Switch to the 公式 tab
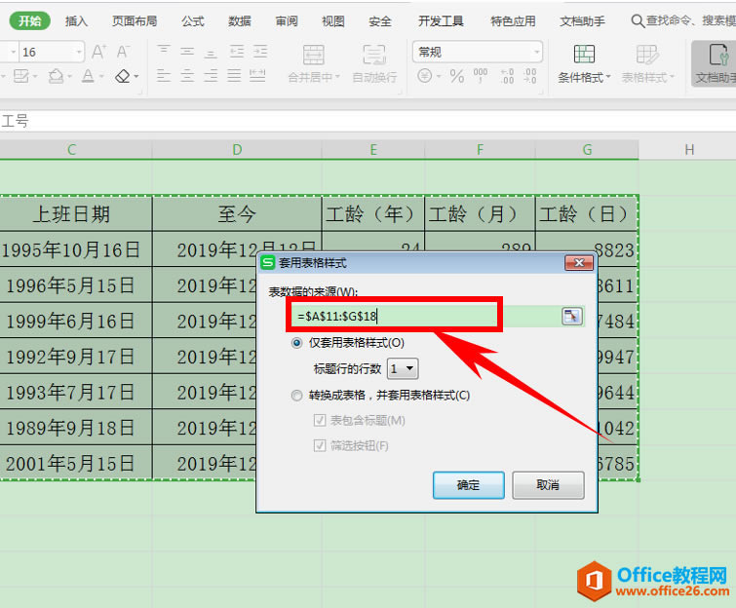Screen dimensions: 736x608 click(192, 21)
